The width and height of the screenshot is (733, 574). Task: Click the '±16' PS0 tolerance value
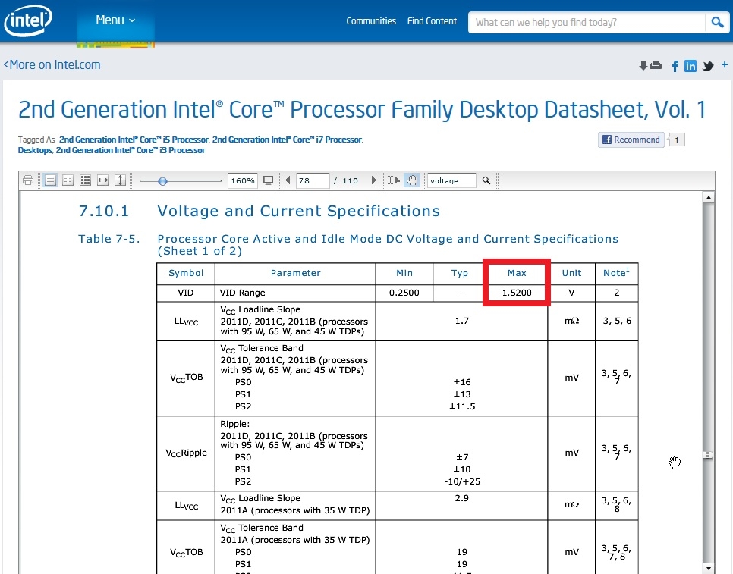point(462,382)
